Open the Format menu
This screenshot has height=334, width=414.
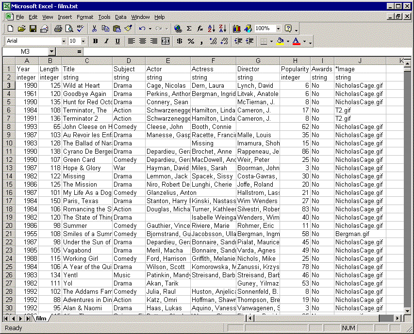point(85,17)
